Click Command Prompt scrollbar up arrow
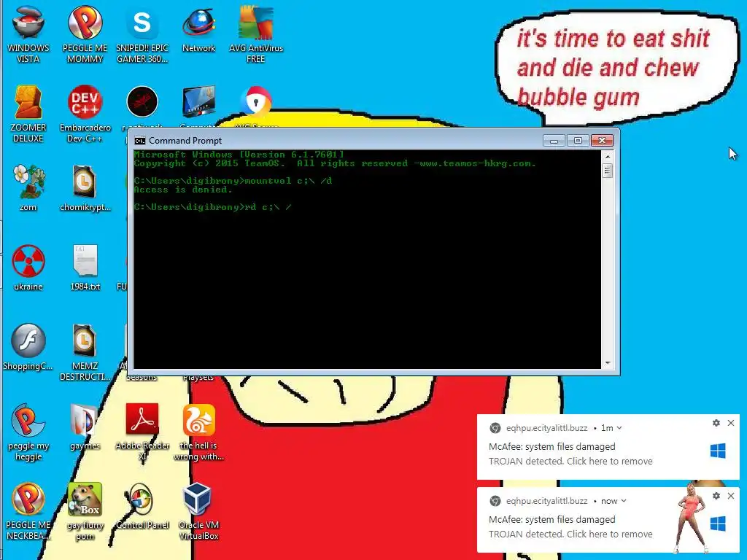This screenshot has width=747, height=560. (x=608, y=156)
